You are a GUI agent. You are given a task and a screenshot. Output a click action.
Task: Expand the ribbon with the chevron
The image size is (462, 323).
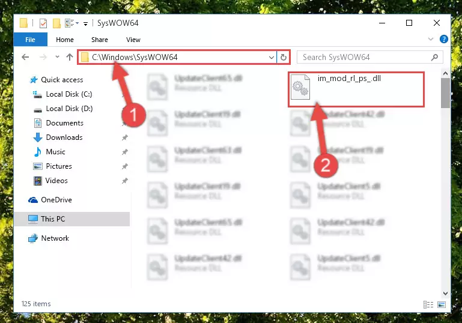[431, 39]
